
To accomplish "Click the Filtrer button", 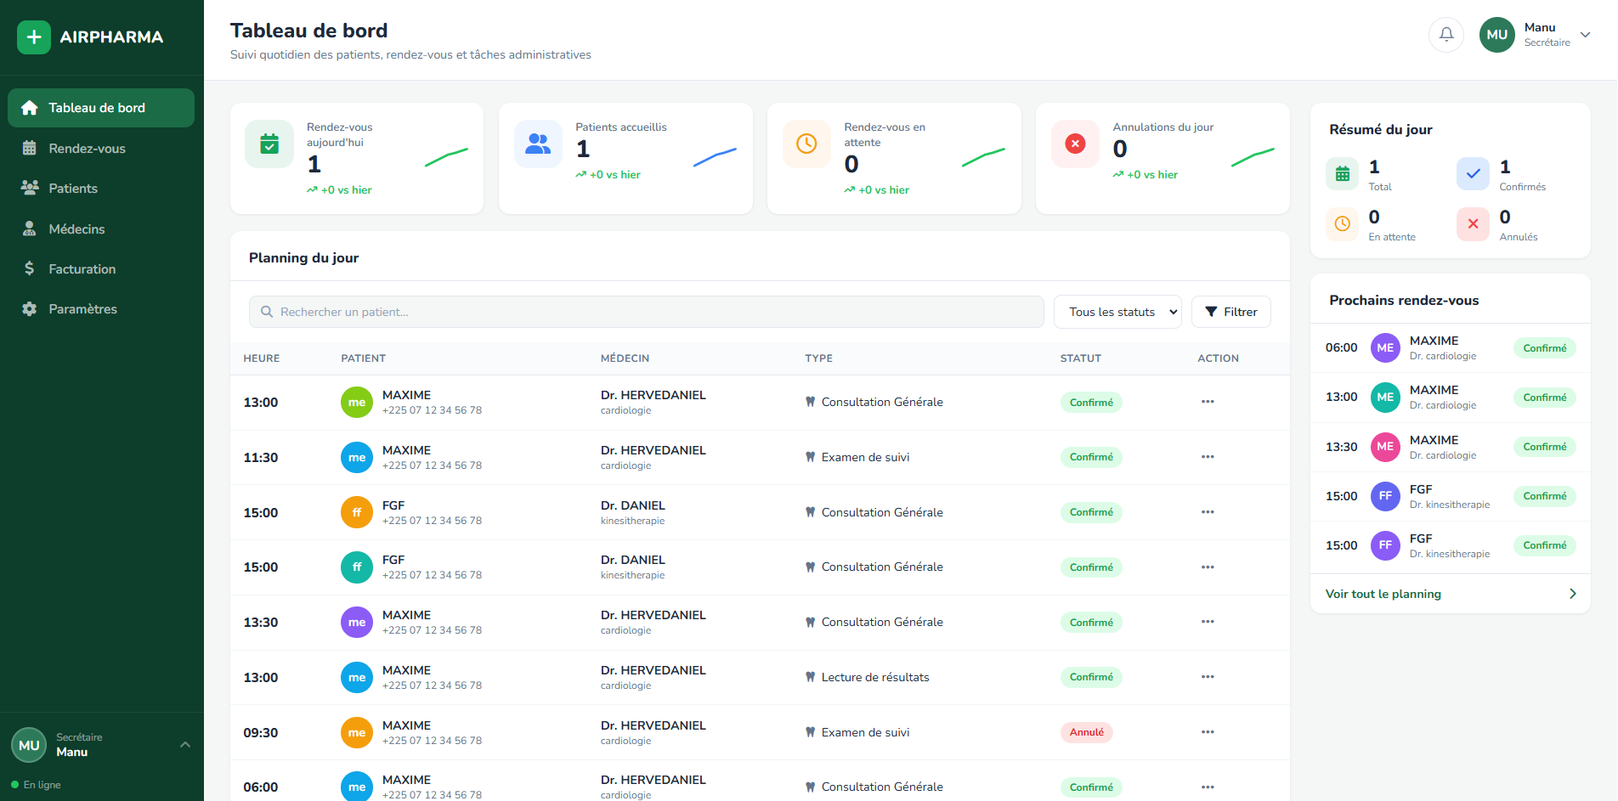I will (x=1230, y=312).
